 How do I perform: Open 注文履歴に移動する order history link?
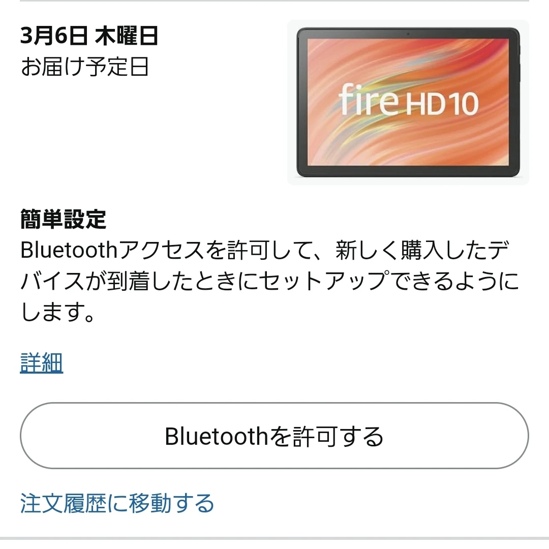pos(117,503)
